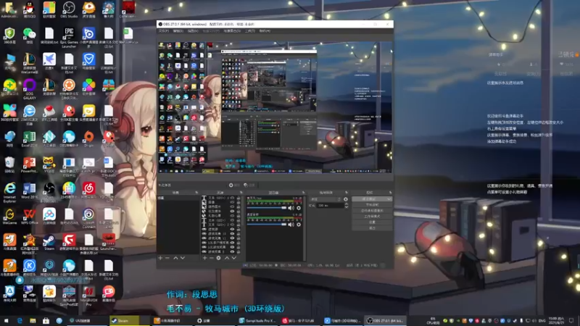Open the GOG GALAXY desktop icon
This screenshot has width=580, height=326.
(x=29, y=89)
